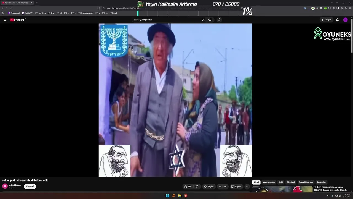Open Windows taskbar search
The height and width of the screenshot is (199, 353).
(x=173, y=196)
